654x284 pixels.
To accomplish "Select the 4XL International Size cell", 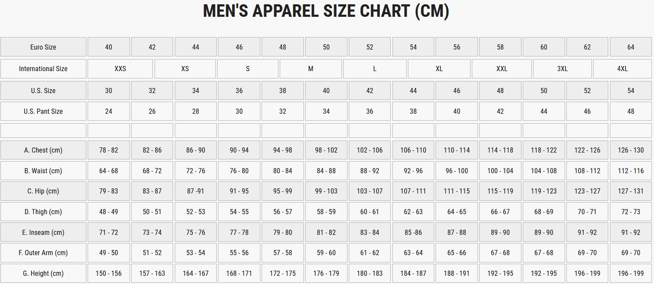I will tap(622, 69).
